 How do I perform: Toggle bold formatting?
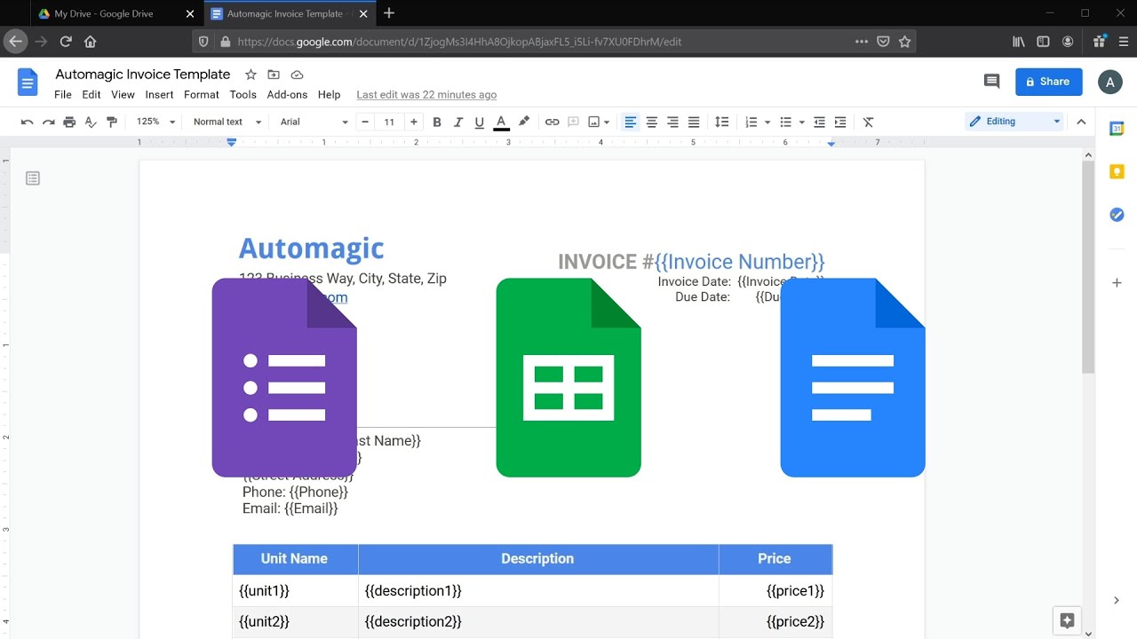click(437, 122)
